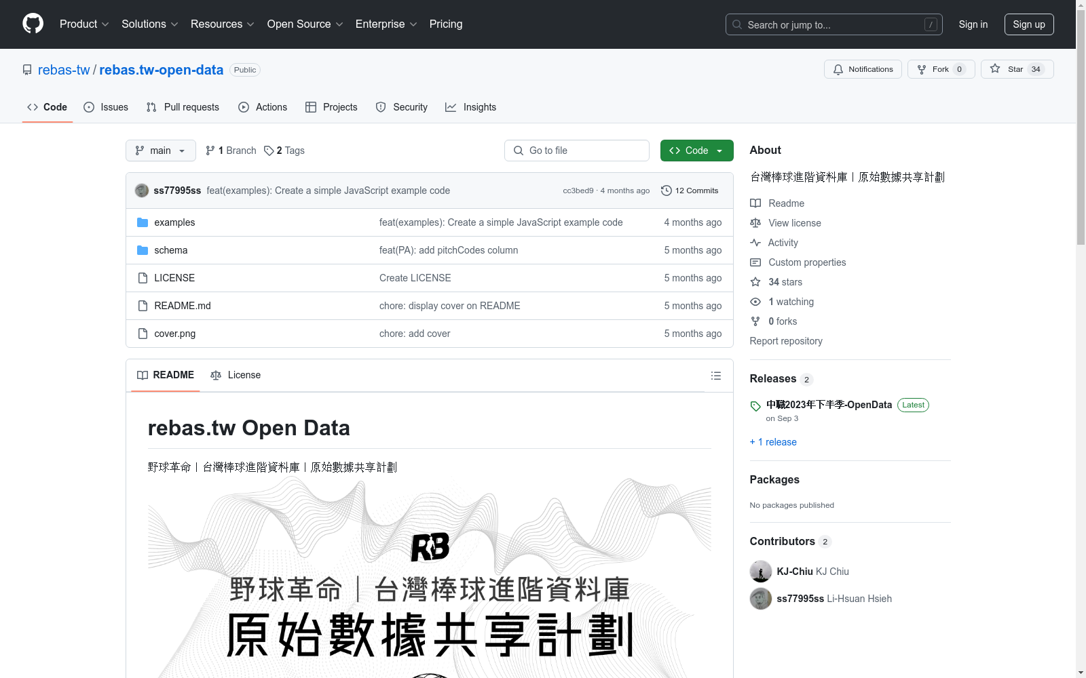Open README outline list icon

pyautogui.click(x=716, y=376)
